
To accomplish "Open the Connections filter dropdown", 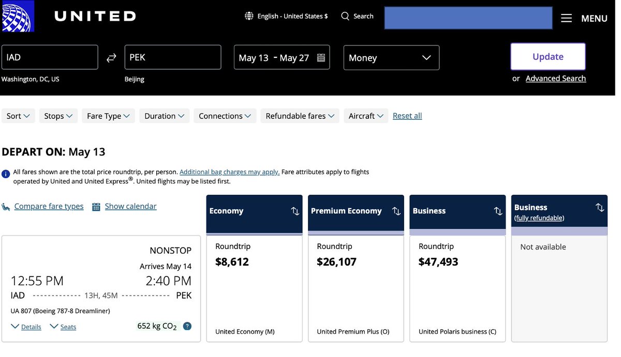I will point(225,116).
